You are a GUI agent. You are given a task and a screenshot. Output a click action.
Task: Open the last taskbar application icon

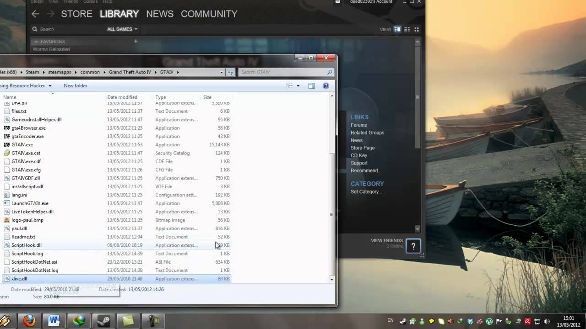click(152, 321)
